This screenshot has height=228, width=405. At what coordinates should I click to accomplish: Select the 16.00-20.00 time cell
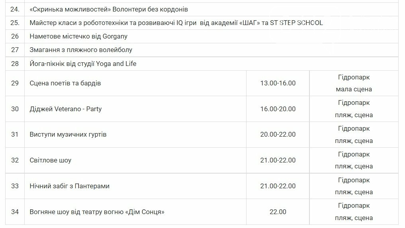click(278, 109)
